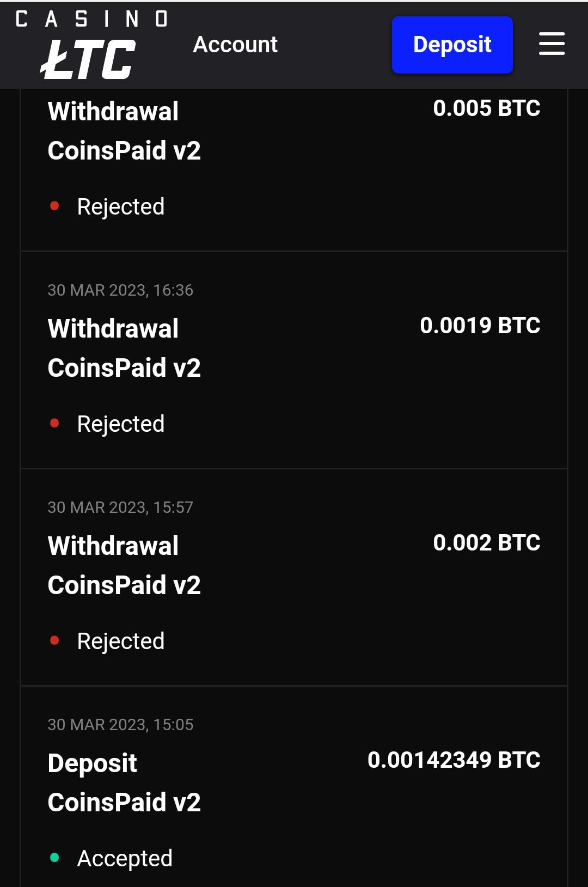The width and height of the screenshot is (588, 887).
Task: Open the 16:36 Withdrawal transaction title
Action: pyautogui.click(x=113, y=329)
